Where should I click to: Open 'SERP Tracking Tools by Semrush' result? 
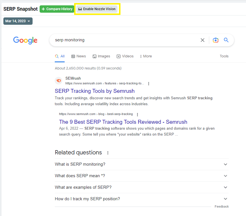coord(95,91)
